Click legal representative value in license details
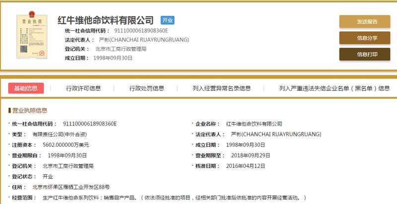This screenshot has width=397, height=204. point(276,135)
